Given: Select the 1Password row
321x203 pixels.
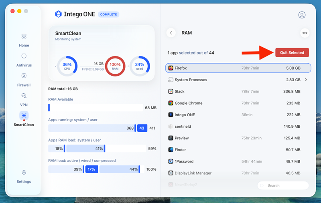Looking at the screenshot, I should click(x=238, y=161).
